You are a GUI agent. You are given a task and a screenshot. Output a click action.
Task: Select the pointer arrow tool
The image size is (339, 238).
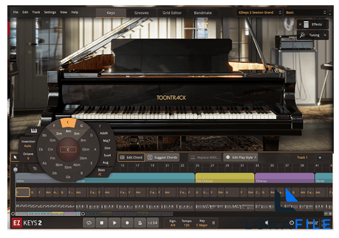click(15, 157)
